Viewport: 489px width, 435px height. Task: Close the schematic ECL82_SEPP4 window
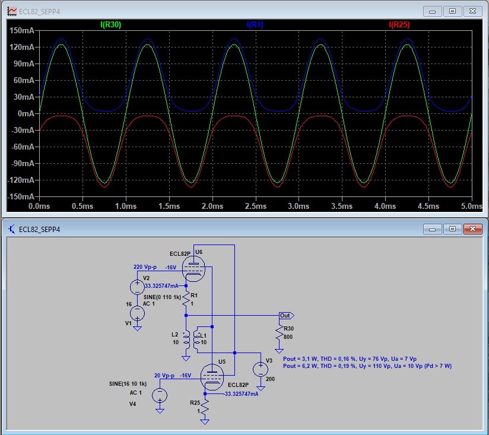pos(473,228)
